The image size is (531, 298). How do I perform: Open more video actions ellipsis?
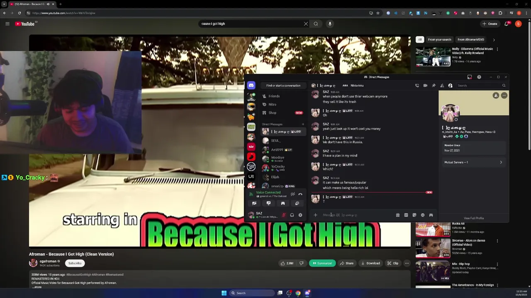pos(407,263)
